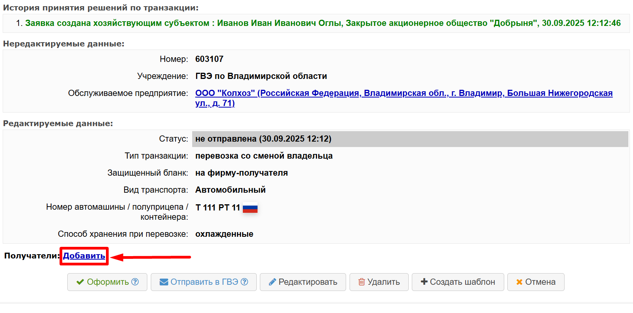
Task: Open the help icon beside Отправить в ГВЭ
Action: click(x=244, y=282)
